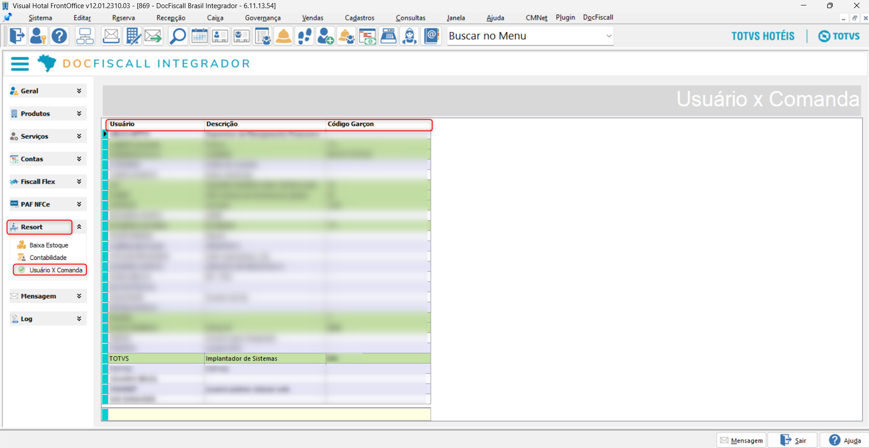The image size is (869, 448).
Task: Sort by the Descrição column header
Action: tap(265, 124)
